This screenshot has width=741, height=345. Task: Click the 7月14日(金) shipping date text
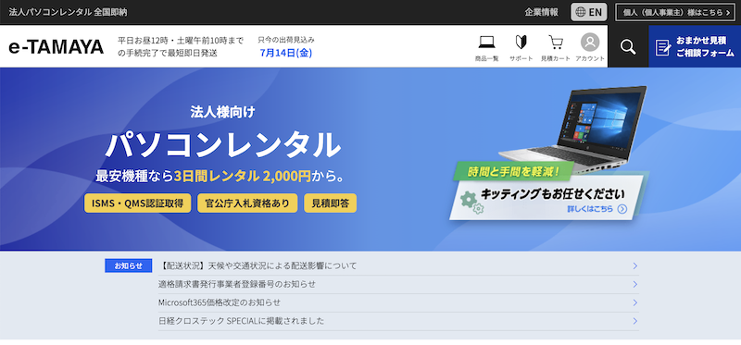coord(286,53)
